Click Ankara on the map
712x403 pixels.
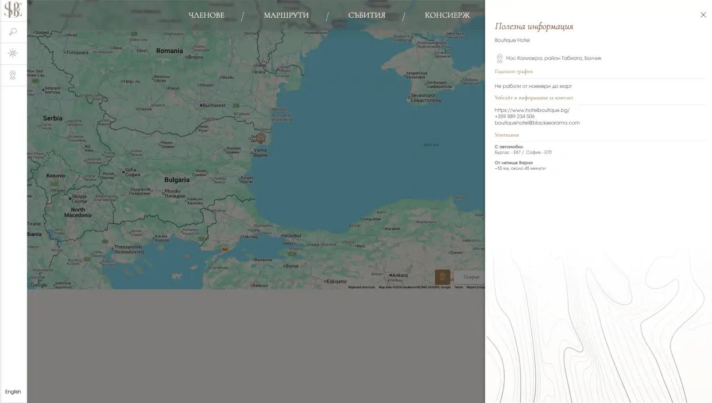point(399,275)
